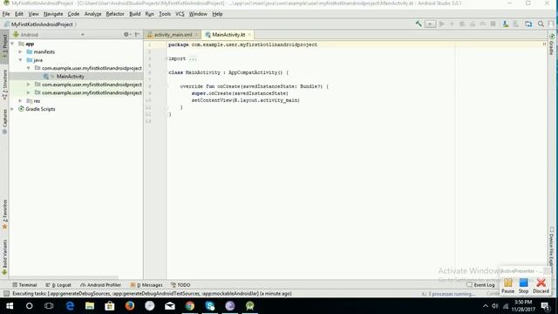
Task: Click the Stop square toolbar icon
Action: 493,24
